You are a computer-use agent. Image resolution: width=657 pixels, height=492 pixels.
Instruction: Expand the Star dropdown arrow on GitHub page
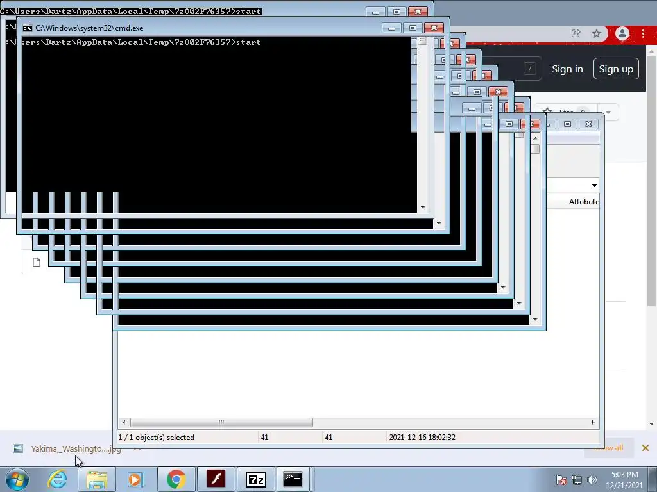608,113
